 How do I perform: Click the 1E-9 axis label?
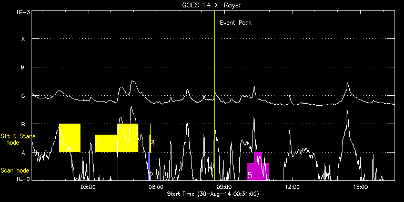(x=24, y=178)
